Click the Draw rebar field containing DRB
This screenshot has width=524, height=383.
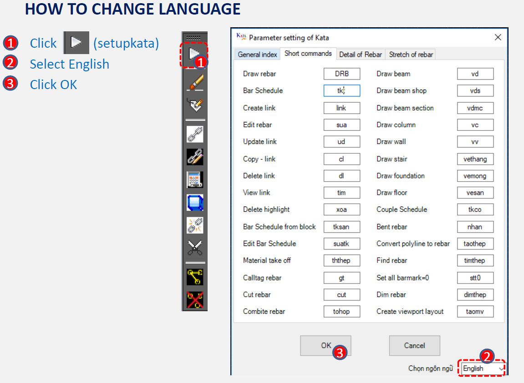(341, 74)
